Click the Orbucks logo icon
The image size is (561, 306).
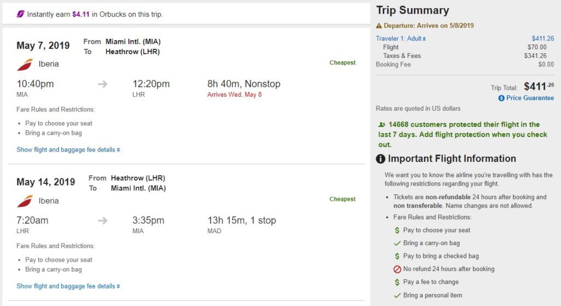pyautogui.click(x=20, y=14)
